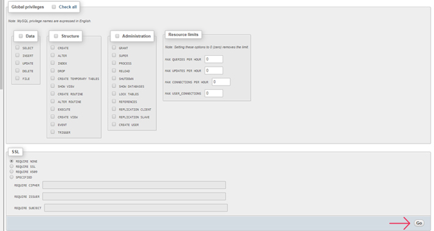Select the RELOAD administration privilege
The image size is (434, 231).
[114, 70]
